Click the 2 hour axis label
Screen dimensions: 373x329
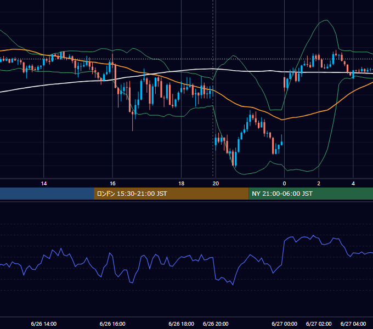click(x=319, y=184)
